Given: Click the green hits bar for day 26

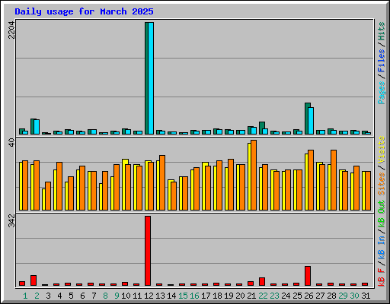Looking at the screenshot, I should (307, 119).
